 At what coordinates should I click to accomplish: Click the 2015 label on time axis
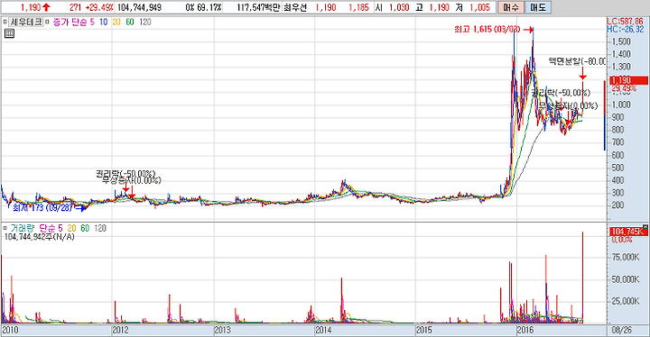pos(424,331)
